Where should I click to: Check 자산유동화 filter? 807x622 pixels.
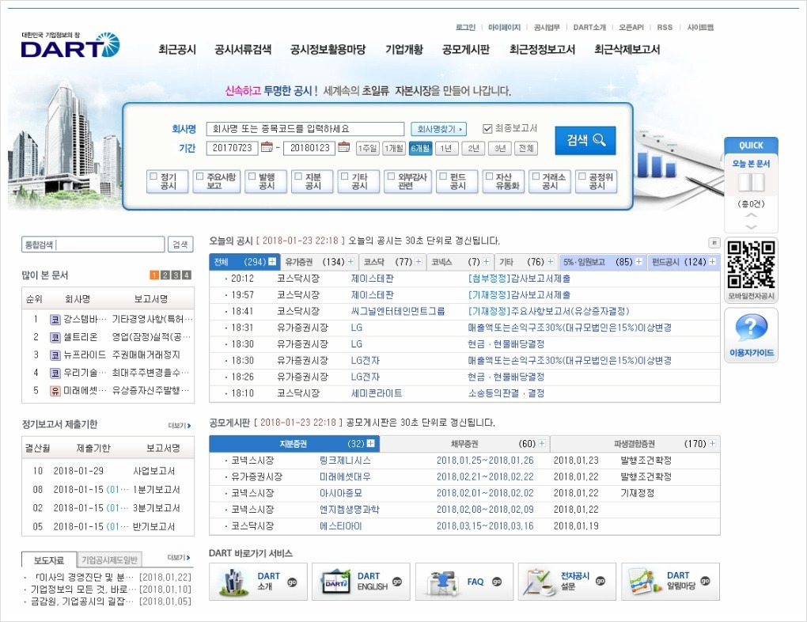click(489, 176)
